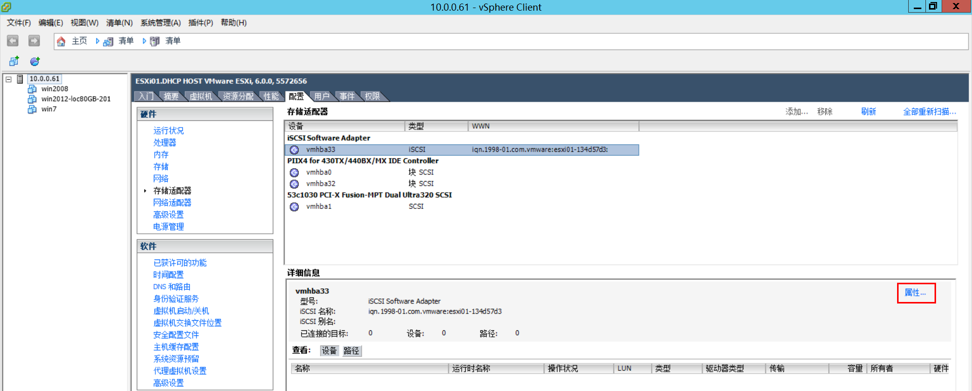
Task: Open the 电源管理 hardware link
Action: click(169, 227)
